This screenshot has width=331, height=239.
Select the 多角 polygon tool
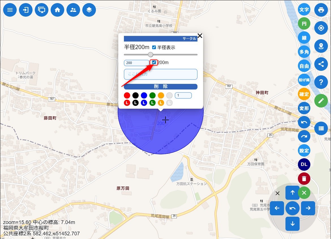304,52
